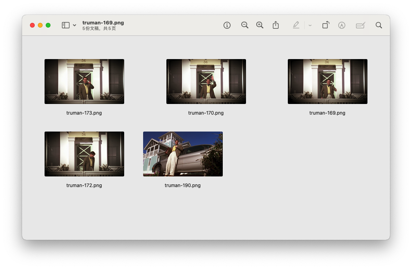Show the Inspector info panel
The height and width of the screenshot is (269, 412).
click(x=227, y=25)
